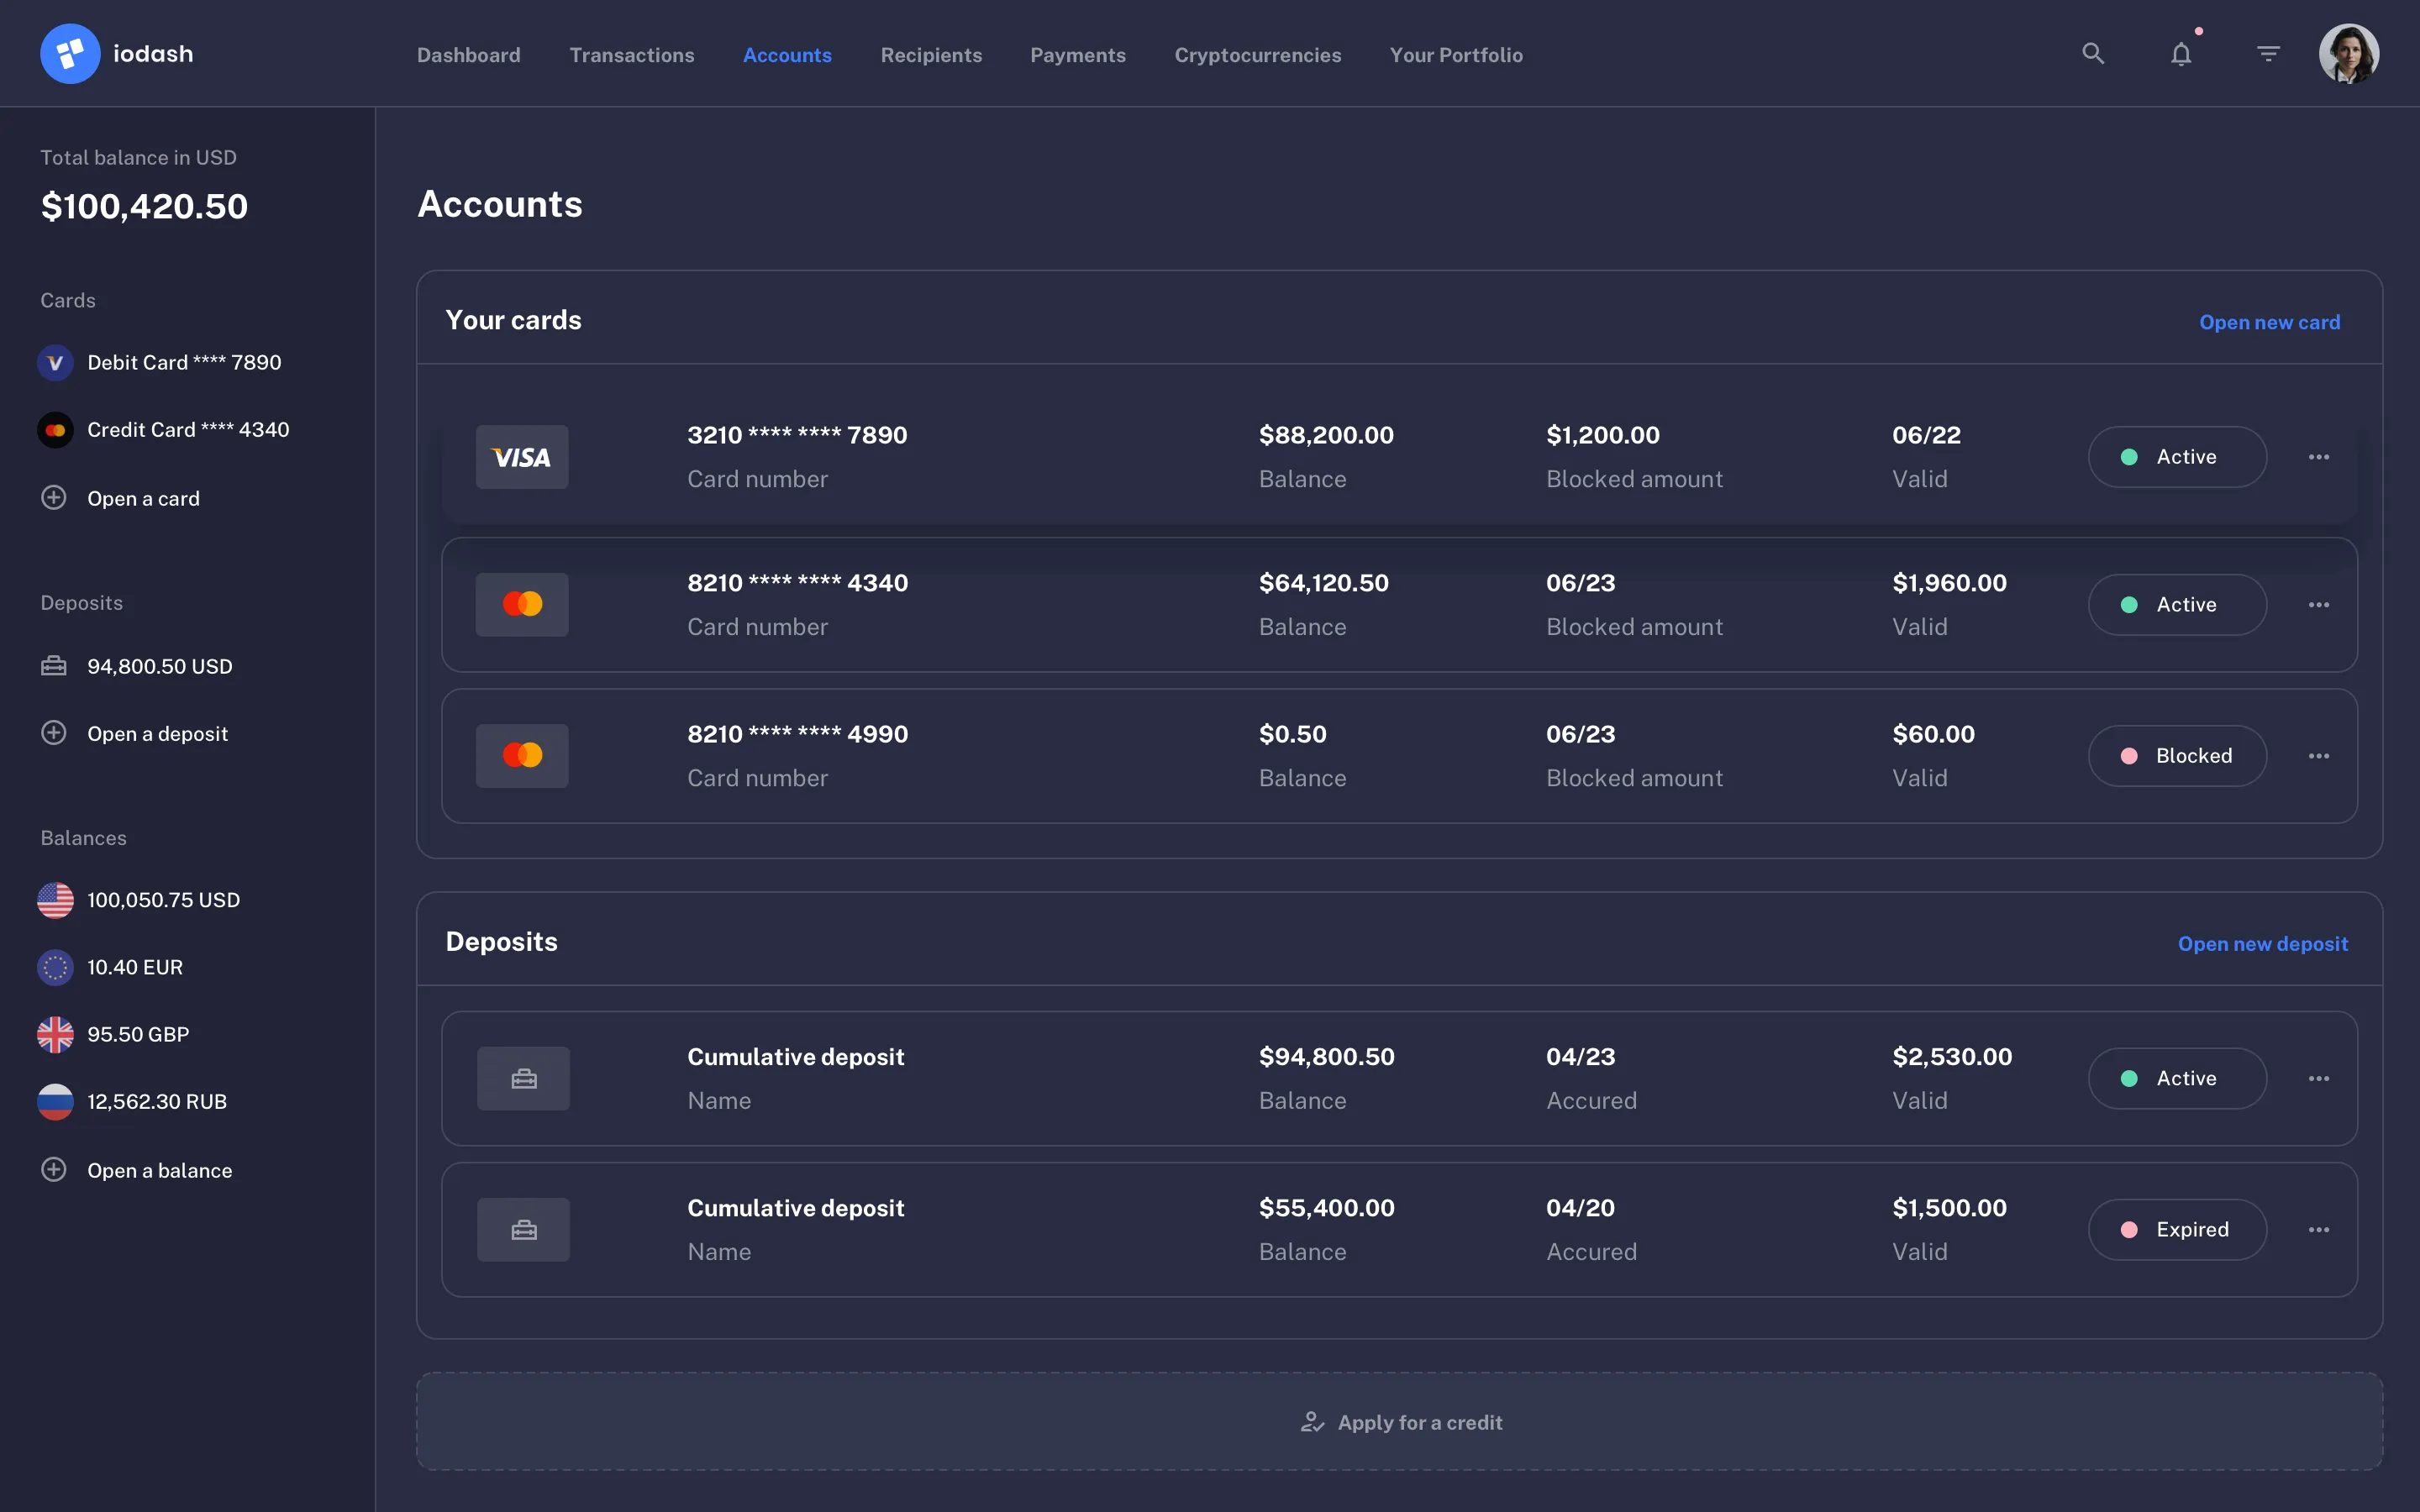Click the Mastercard icon for card 4340
2420x1512 pixels.
[521, 603]
